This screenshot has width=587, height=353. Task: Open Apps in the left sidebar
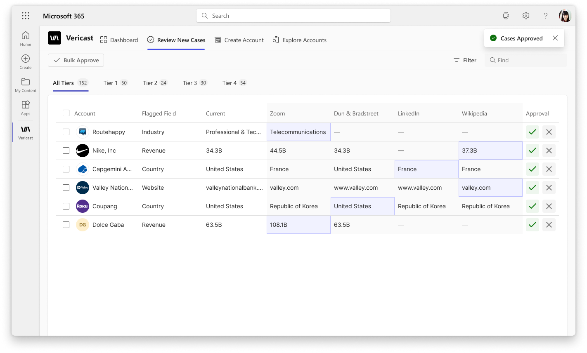[26, 108]
